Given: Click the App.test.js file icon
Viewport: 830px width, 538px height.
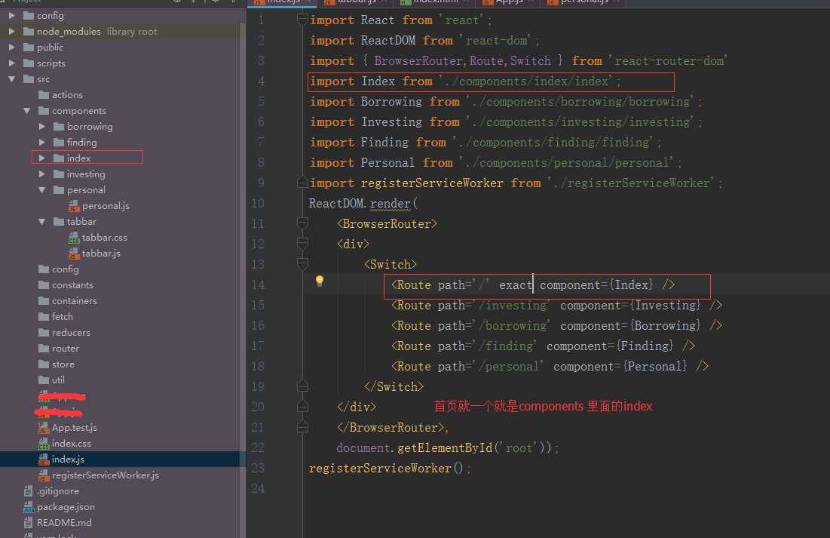Looking at the screenshot, I should click(x=44, y=428).
